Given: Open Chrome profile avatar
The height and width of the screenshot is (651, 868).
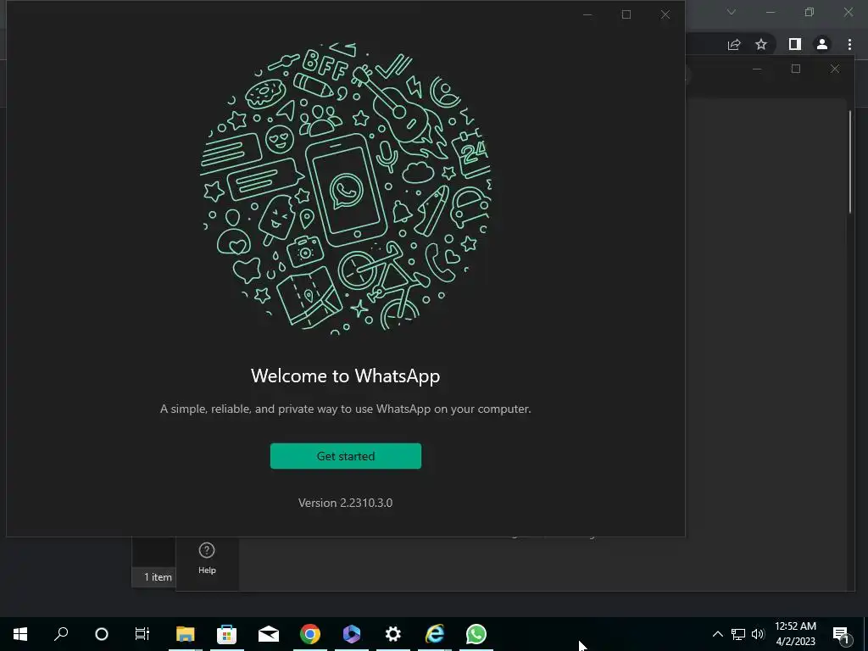Looking at the screenshot, I should [x=822, y=44].
